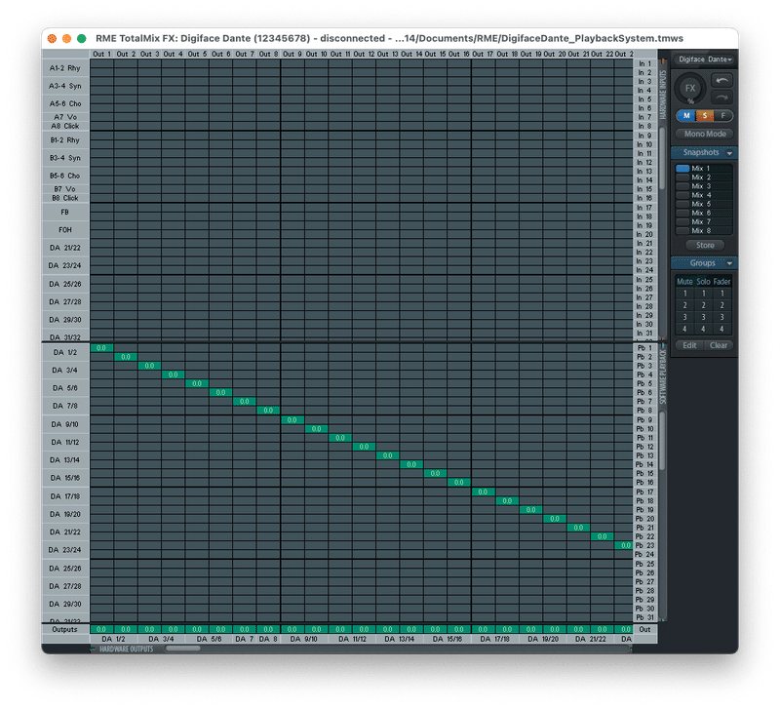Viewport: 780px width, 709px height.
Task: Toggle the global Solo S button
Action: 704,115
